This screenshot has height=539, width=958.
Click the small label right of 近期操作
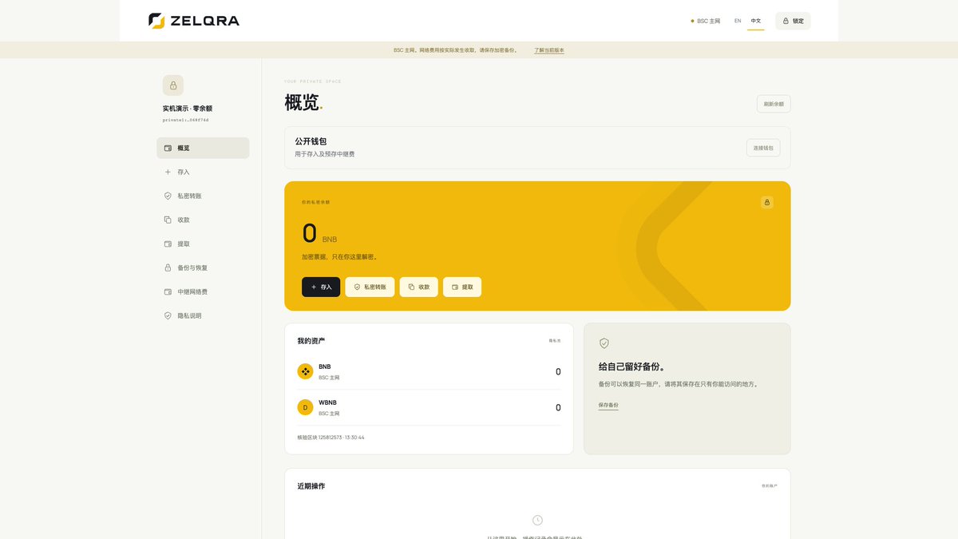770,485
